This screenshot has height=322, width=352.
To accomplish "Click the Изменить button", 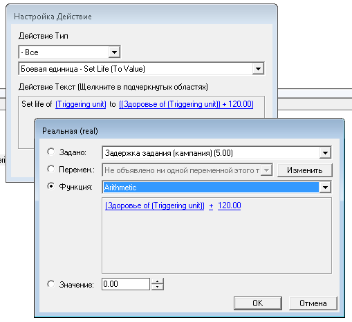I will click(x=305, y=170).
